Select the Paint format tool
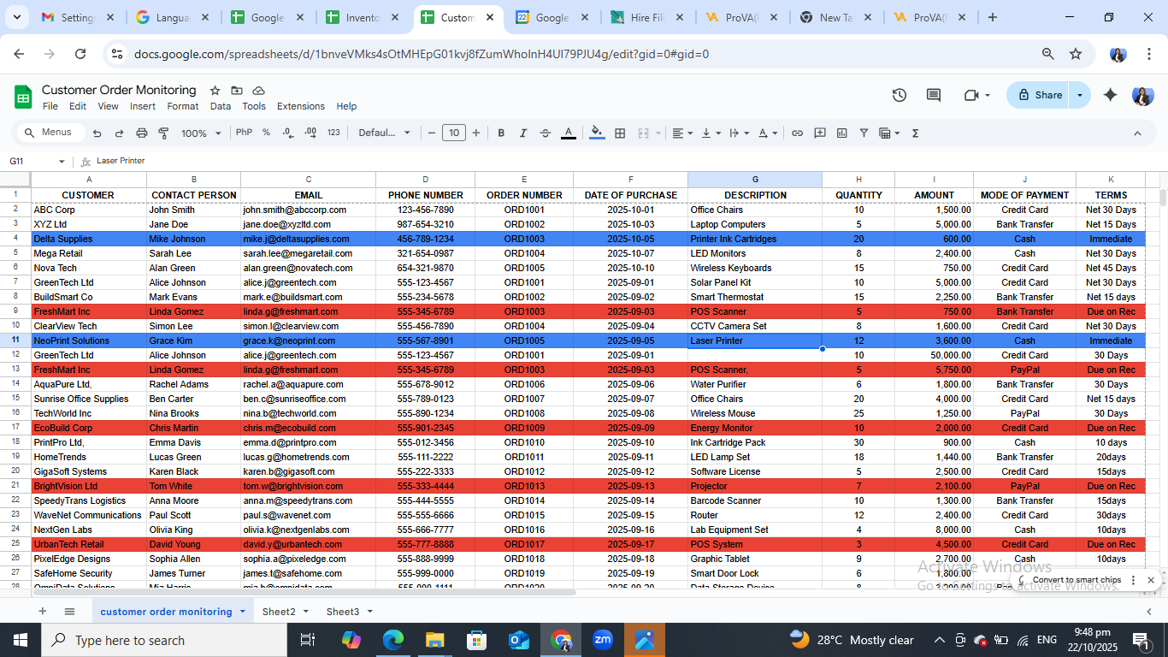This screenshot has width=1168, height=657. 163,133
